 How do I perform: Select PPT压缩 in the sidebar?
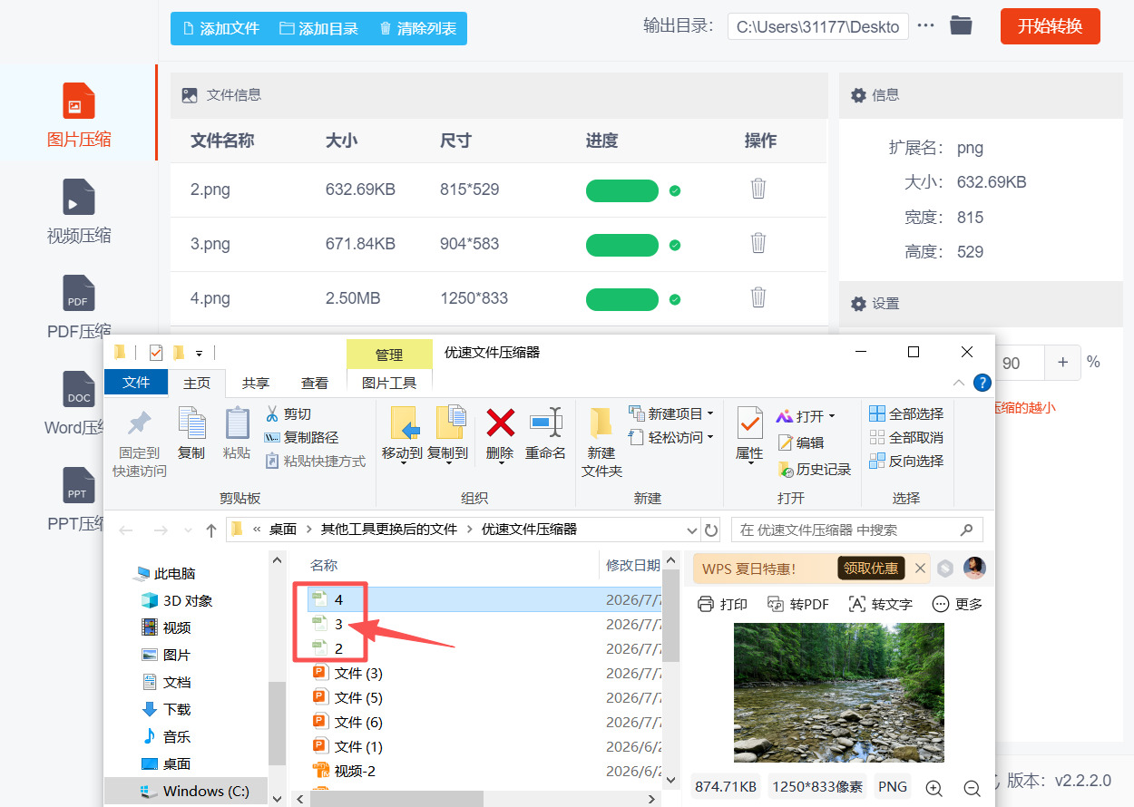tap(77, 499)
